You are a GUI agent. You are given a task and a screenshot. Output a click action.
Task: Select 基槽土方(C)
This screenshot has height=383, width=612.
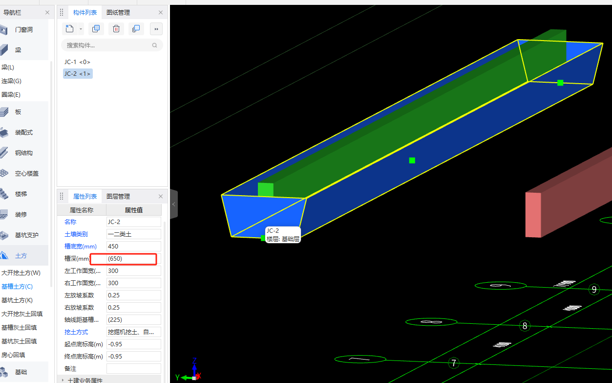17,287
